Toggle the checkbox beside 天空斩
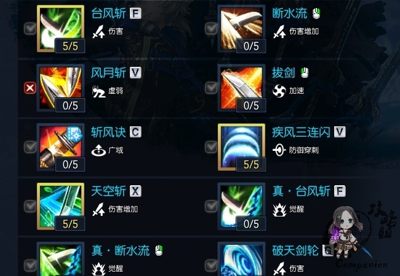The width and height of the screenshot is (400, 276). (30, 206)
